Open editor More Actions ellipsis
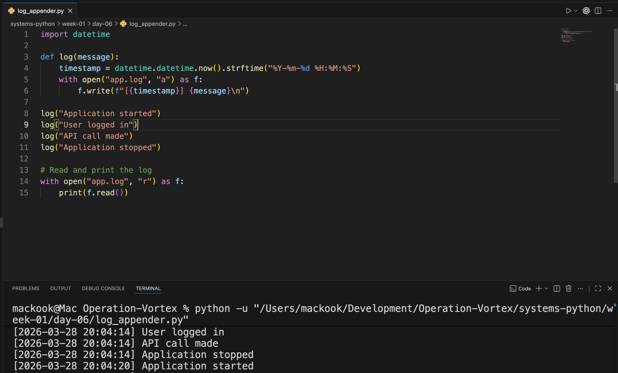This screenshot has width=618, height=373. (610, 11)
